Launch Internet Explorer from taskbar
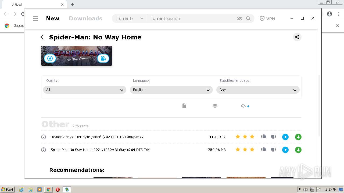The width and height of the screenshot is (344, 193). tap(21, 190)
